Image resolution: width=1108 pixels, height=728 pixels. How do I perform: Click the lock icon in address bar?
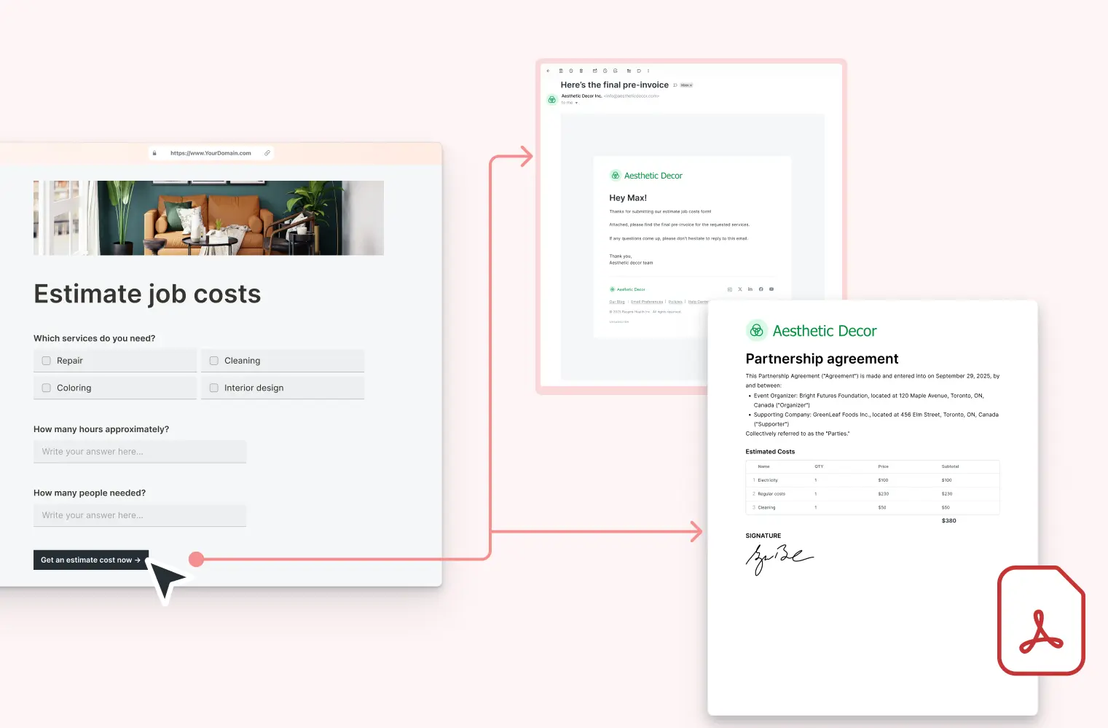154,153
